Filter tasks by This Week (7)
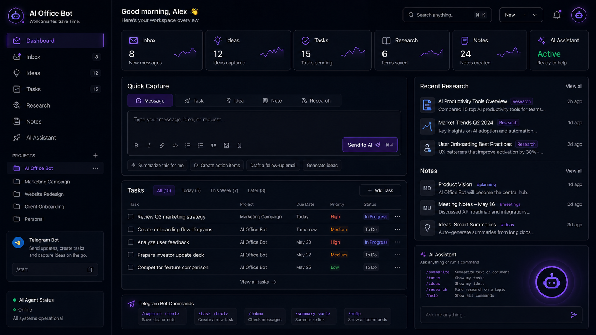This screenshot has width=596, height=335. pyautogui.click(x=224, y=190)
